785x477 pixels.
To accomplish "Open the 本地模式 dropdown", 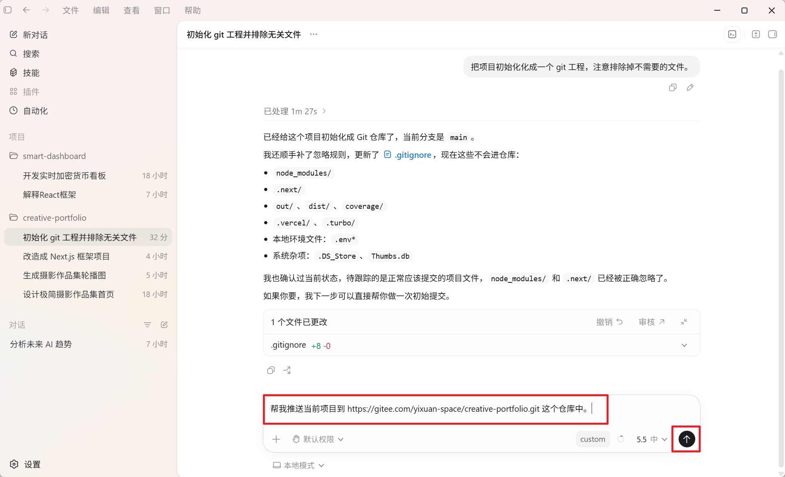I will click(x=299, y=465).
